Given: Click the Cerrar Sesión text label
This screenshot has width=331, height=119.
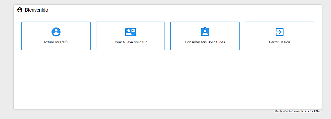Looking at the screenshot, I should pos(280,42).
